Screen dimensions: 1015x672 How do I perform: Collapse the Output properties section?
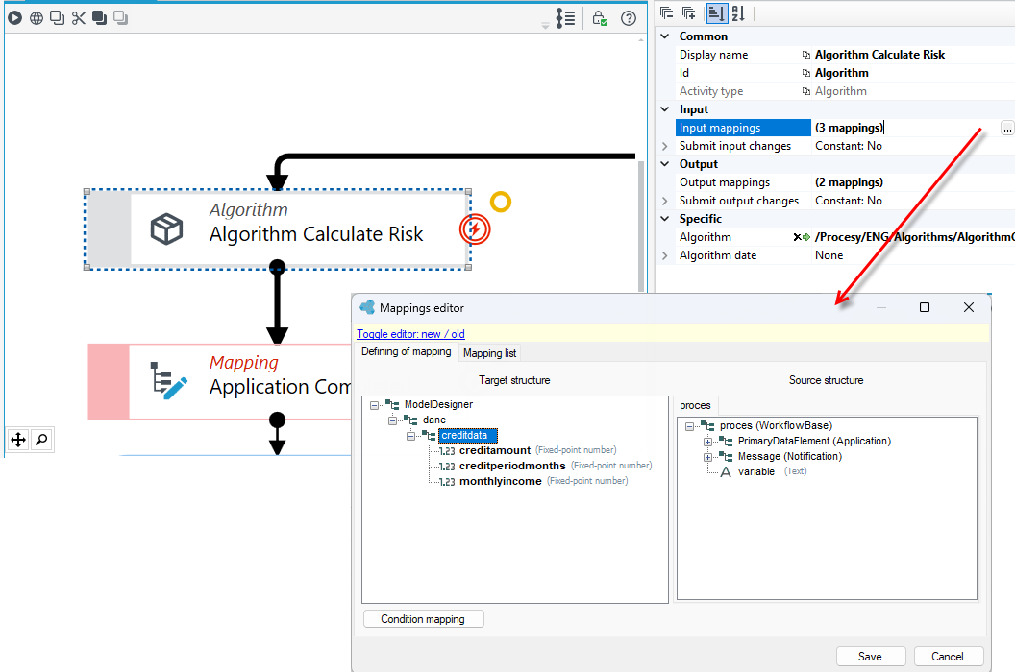[x=665, y=164]
